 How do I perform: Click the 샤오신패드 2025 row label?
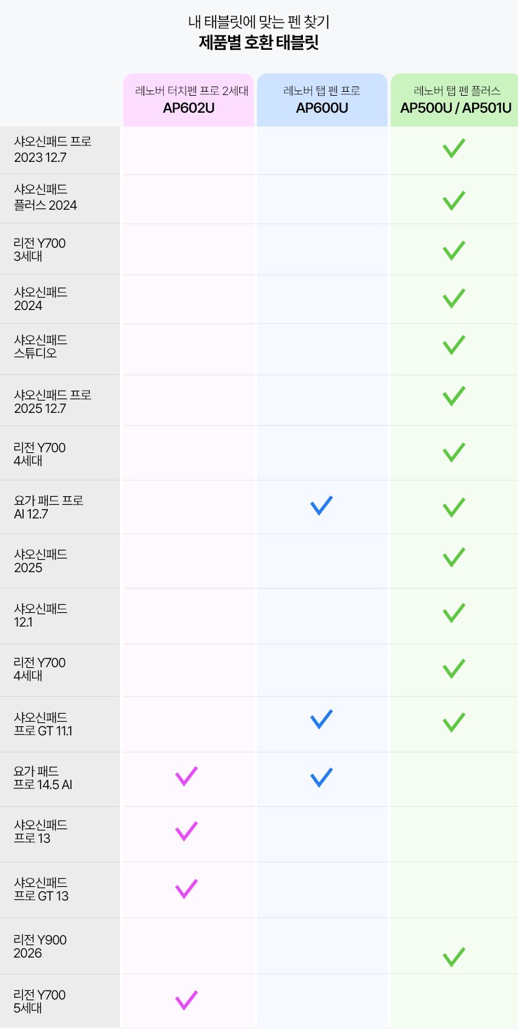pyautogui.click(x=41, y=561)
